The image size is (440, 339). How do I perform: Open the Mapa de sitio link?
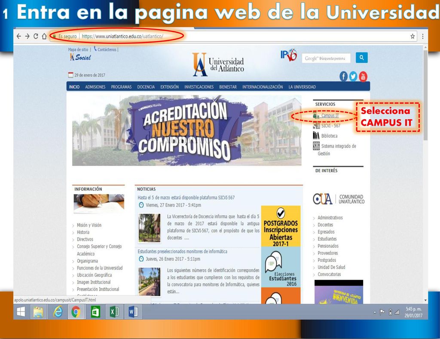pyautogui.click(x=78, y=50)
